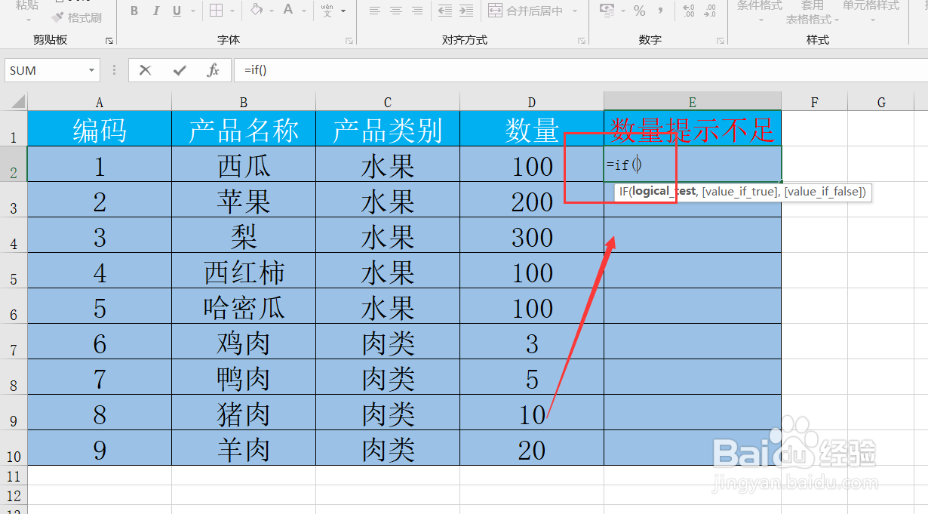Click the 羊肉 cell
This screenshot has height=514, width=928.
(x=244, y=448)
